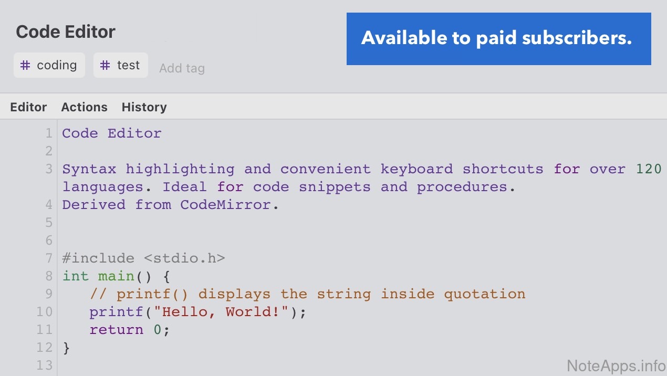Click line number 7 in gutter
667x376 pixels.
(48, 258)
